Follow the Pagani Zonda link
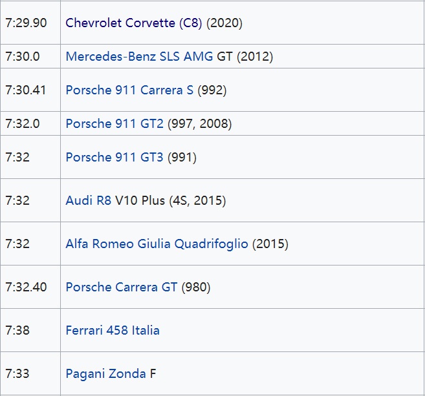Screen dimensions: 425x396 pos(106,373)
